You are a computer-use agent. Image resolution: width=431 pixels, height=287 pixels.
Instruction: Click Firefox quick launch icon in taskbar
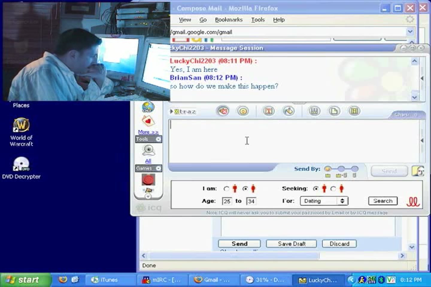pos(63,280)
